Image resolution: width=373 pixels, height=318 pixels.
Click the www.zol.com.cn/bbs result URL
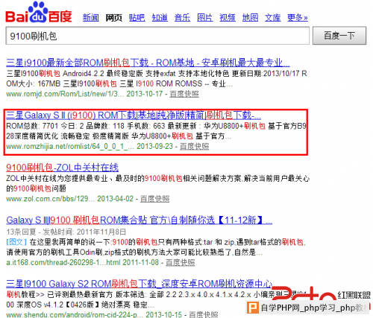[50, 199]
